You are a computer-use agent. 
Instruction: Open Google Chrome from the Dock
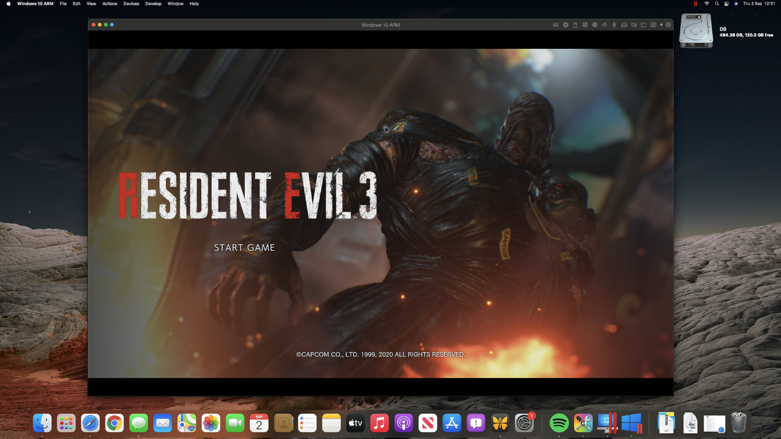coord(115,423)
